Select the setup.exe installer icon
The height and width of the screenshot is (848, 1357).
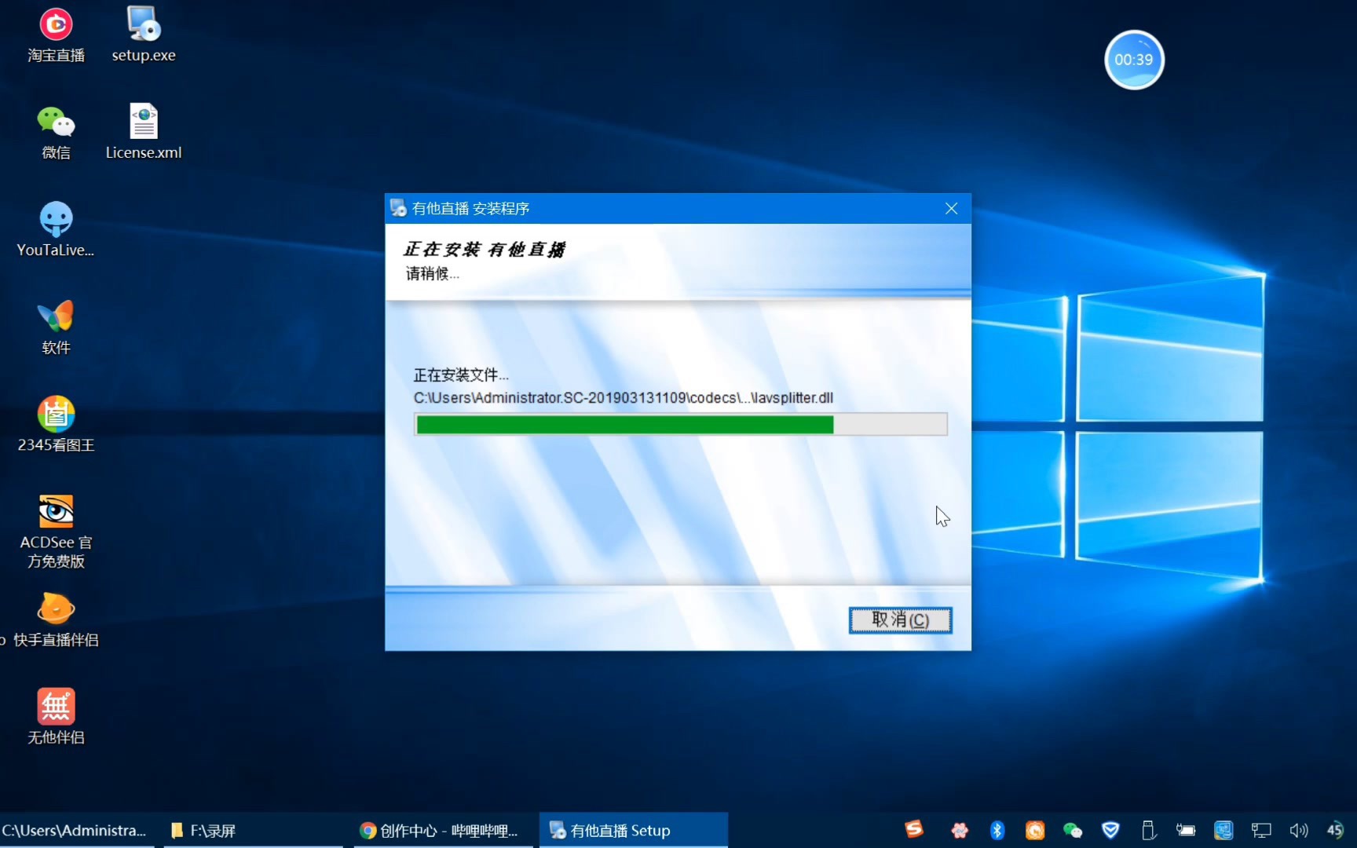[x=144, y=35]
